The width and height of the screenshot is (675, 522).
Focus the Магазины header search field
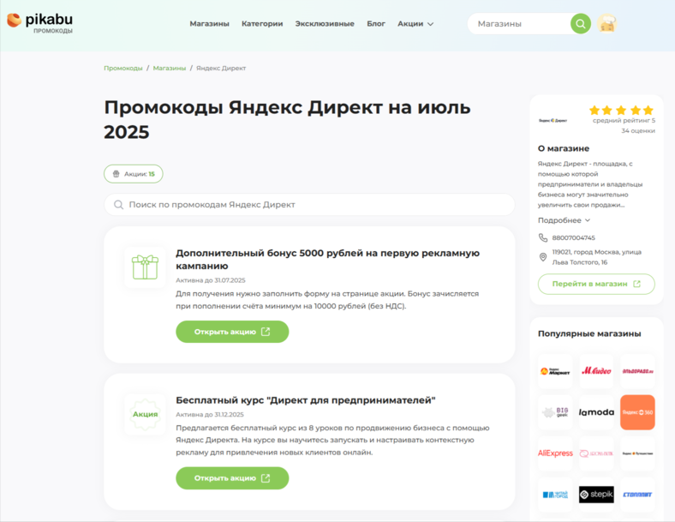pyautogui.click(x=519, y=24)
